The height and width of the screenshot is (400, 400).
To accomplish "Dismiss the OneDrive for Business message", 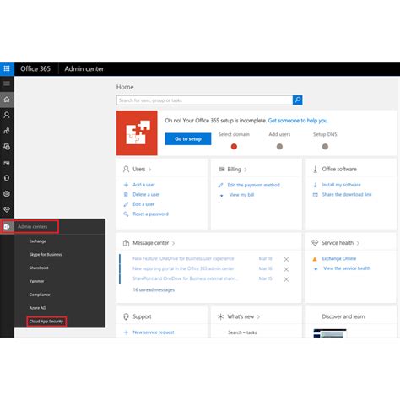I will coord(286,259).
